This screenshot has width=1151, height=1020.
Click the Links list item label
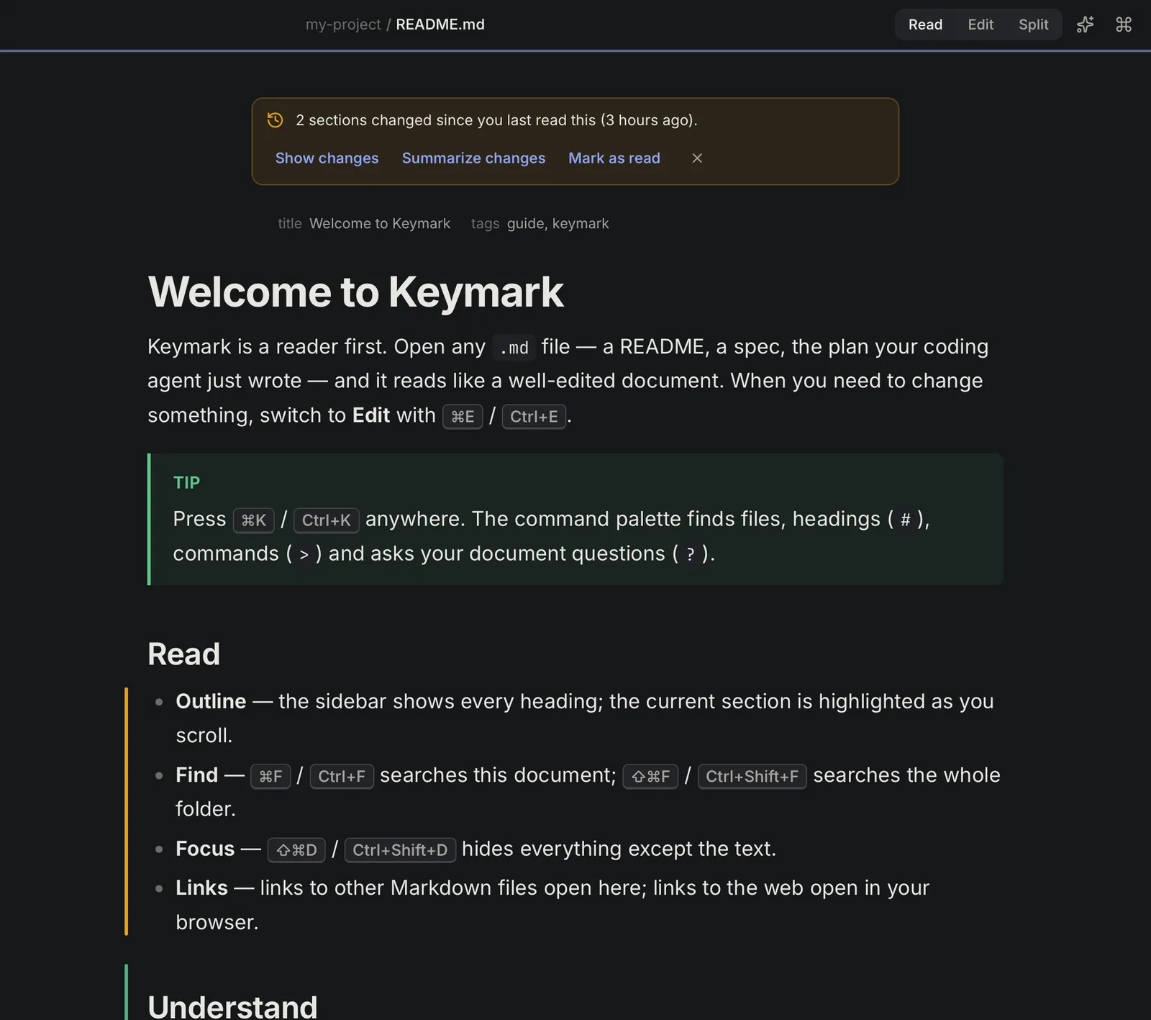pyautogui.click(x=201, y=888)
